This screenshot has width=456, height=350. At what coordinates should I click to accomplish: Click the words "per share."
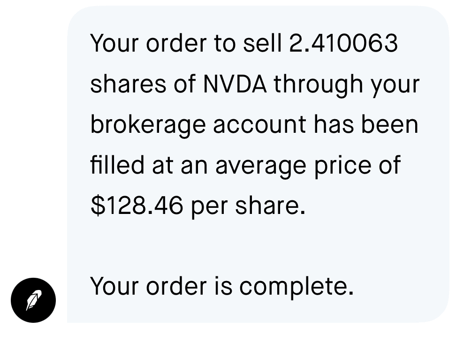pyautogui.click(x=247, y=206)
